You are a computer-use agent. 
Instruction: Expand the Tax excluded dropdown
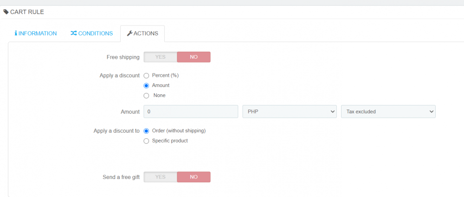(x=388, y=111)
